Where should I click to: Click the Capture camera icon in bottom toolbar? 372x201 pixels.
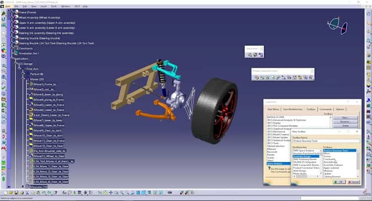pos(169,193)
